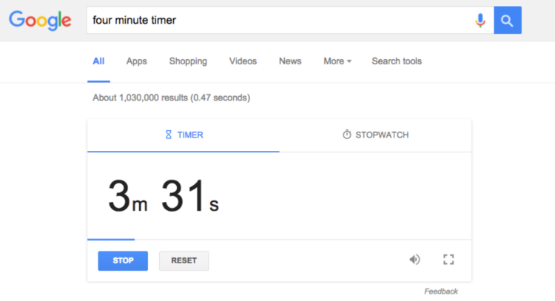
Task: Select the Timer tab
Action: point(184,135)
